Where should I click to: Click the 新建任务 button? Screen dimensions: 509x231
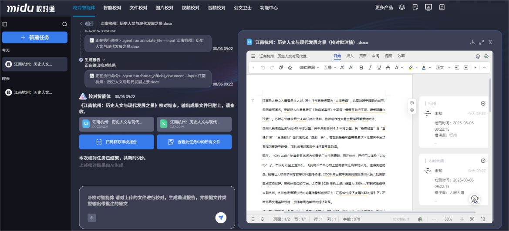pyautogui.click(x=35, y=37)
